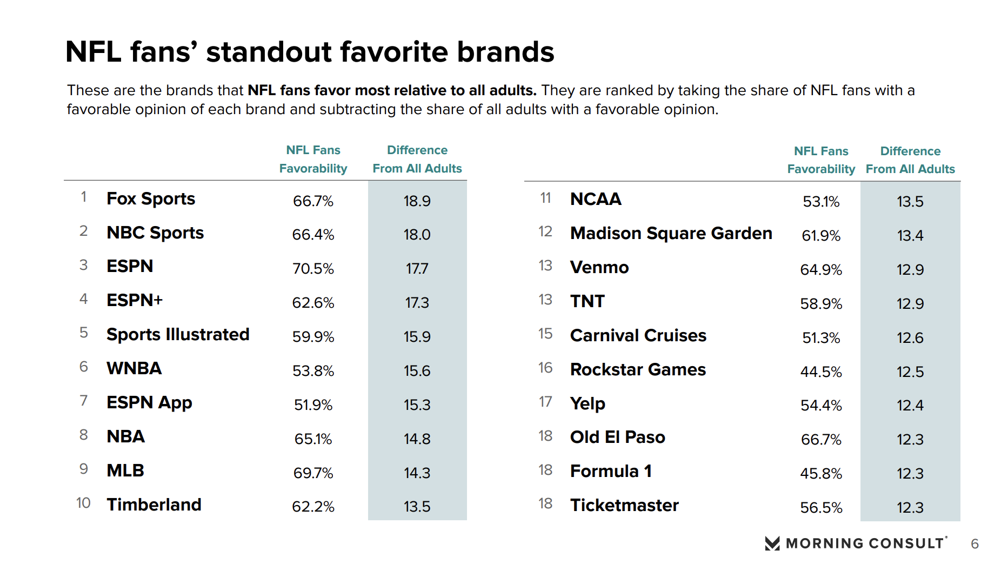
Task: Select the WNBA row label
Action: click(134, 368)
